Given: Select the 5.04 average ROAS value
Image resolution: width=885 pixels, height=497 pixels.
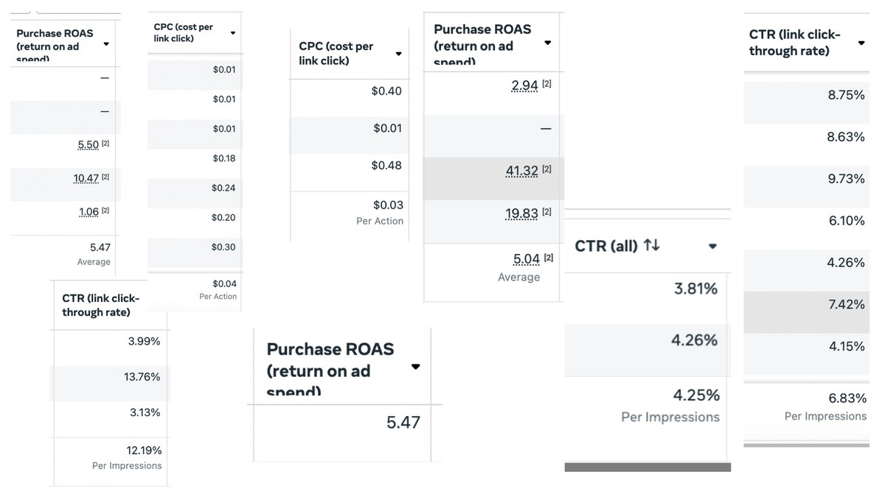Looking at the screenshot, I should click(527, 259).
